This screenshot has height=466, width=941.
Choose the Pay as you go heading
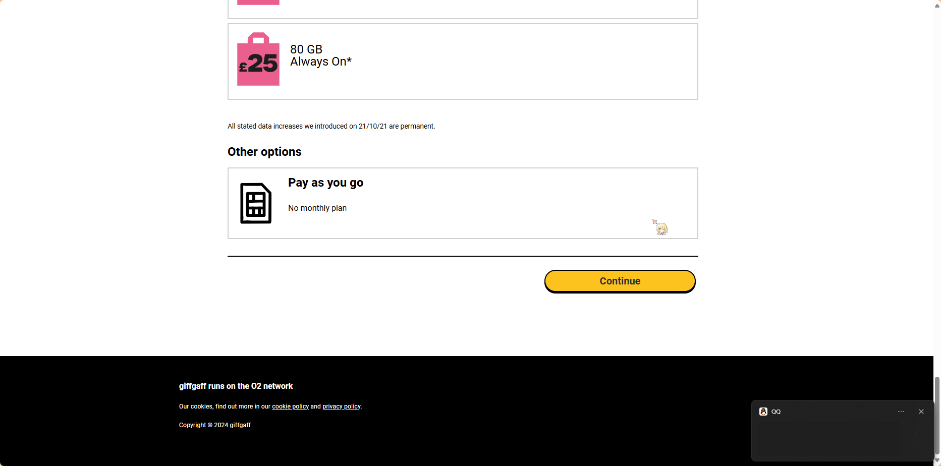pyautogui.click(x=325, y=183)
